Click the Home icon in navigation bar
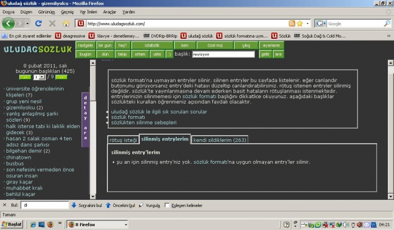The height and width of the screenshot is (230, 394). click(66, 24)
